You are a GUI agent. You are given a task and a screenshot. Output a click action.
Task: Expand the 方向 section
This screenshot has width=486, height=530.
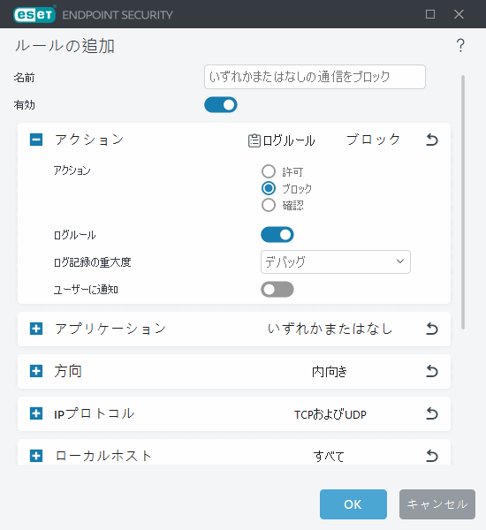click(x=36, y=371)
